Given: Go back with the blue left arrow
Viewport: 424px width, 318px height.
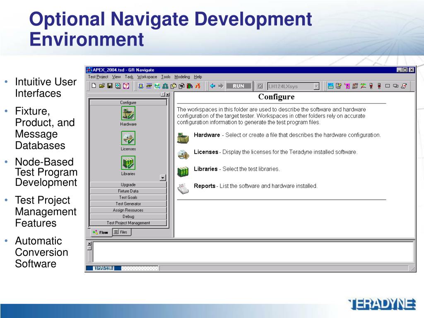Looking at the screenshot, I should (212, 86).
